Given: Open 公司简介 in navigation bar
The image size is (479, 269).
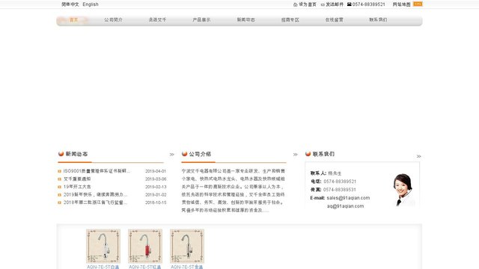Looking at the screenshot, I should (113, 20).
